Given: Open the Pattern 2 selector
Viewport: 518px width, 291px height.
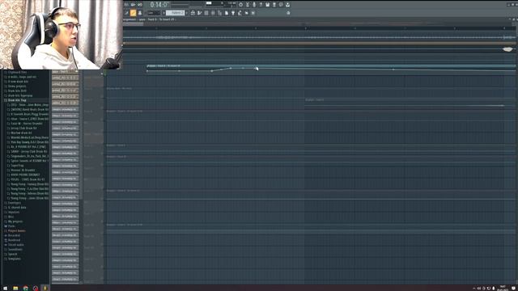Looking at the screenshot, I should tap(176, 13).
